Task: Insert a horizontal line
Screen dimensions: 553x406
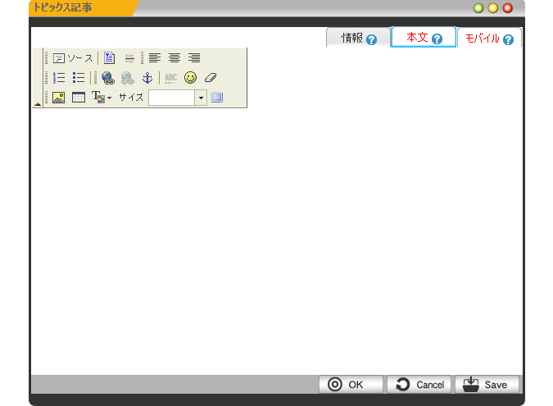Action: [x=129, y=58]
